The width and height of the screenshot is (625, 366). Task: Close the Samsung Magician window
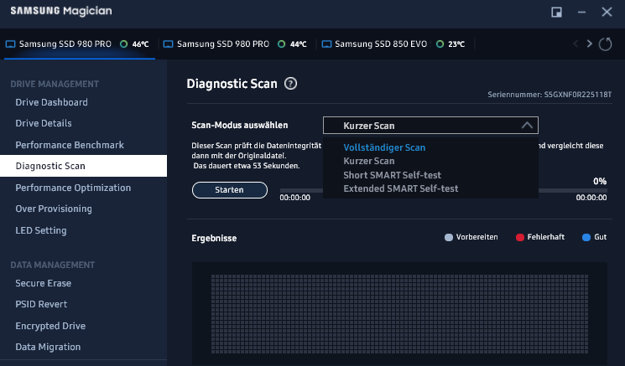(x=607, y=13)
